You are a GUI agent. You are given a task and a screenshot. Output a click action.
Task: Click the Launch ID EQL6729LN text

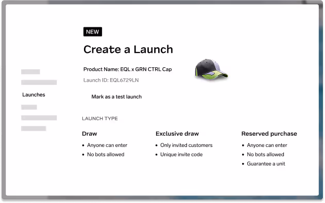(x=111, y=80)
